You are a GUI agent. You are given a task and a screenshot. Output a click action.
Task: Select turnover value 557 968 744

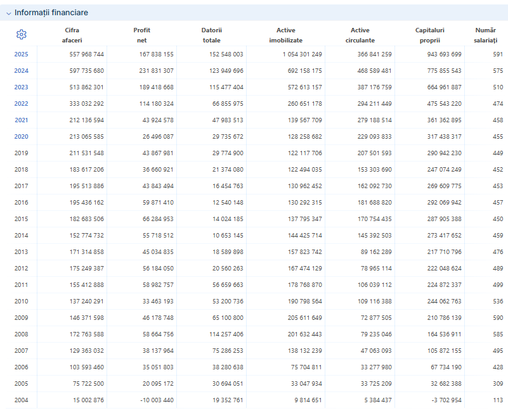tap(86, 54)
